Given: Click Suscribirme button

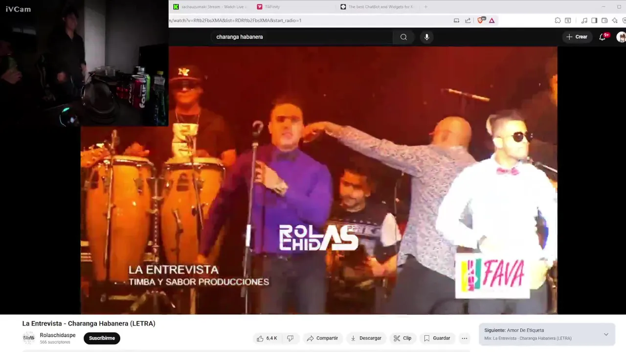Looking at the screenshot, I should (x=102, y=338).
